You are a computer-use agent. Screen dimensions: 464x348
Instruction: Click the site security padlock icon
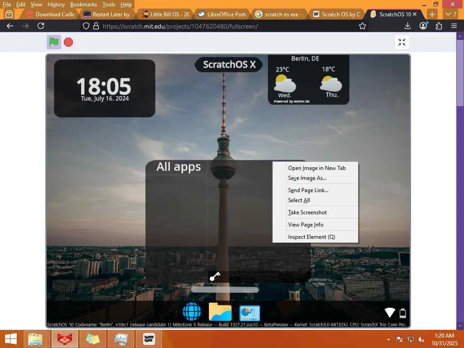96,26
